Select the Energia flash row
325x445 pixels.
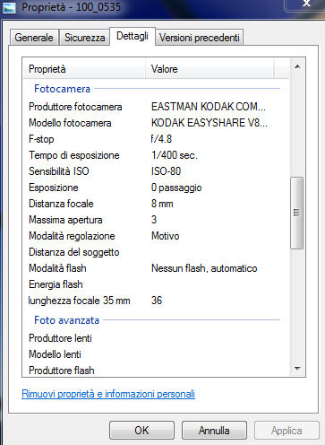click(x=156, y=284)
